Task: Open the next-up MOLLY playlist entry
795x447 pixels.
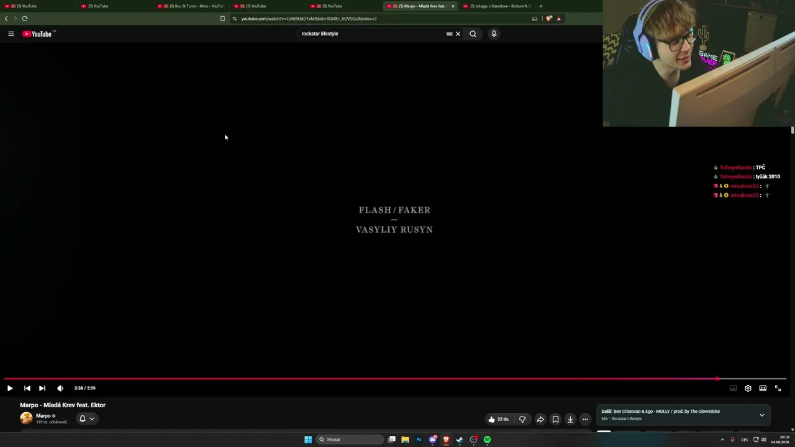Action: (660, 411)
